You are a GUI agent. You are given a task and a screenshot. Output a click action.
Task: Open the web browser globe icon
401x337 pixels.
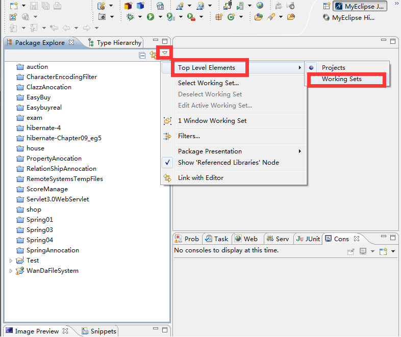coord(260,6)
